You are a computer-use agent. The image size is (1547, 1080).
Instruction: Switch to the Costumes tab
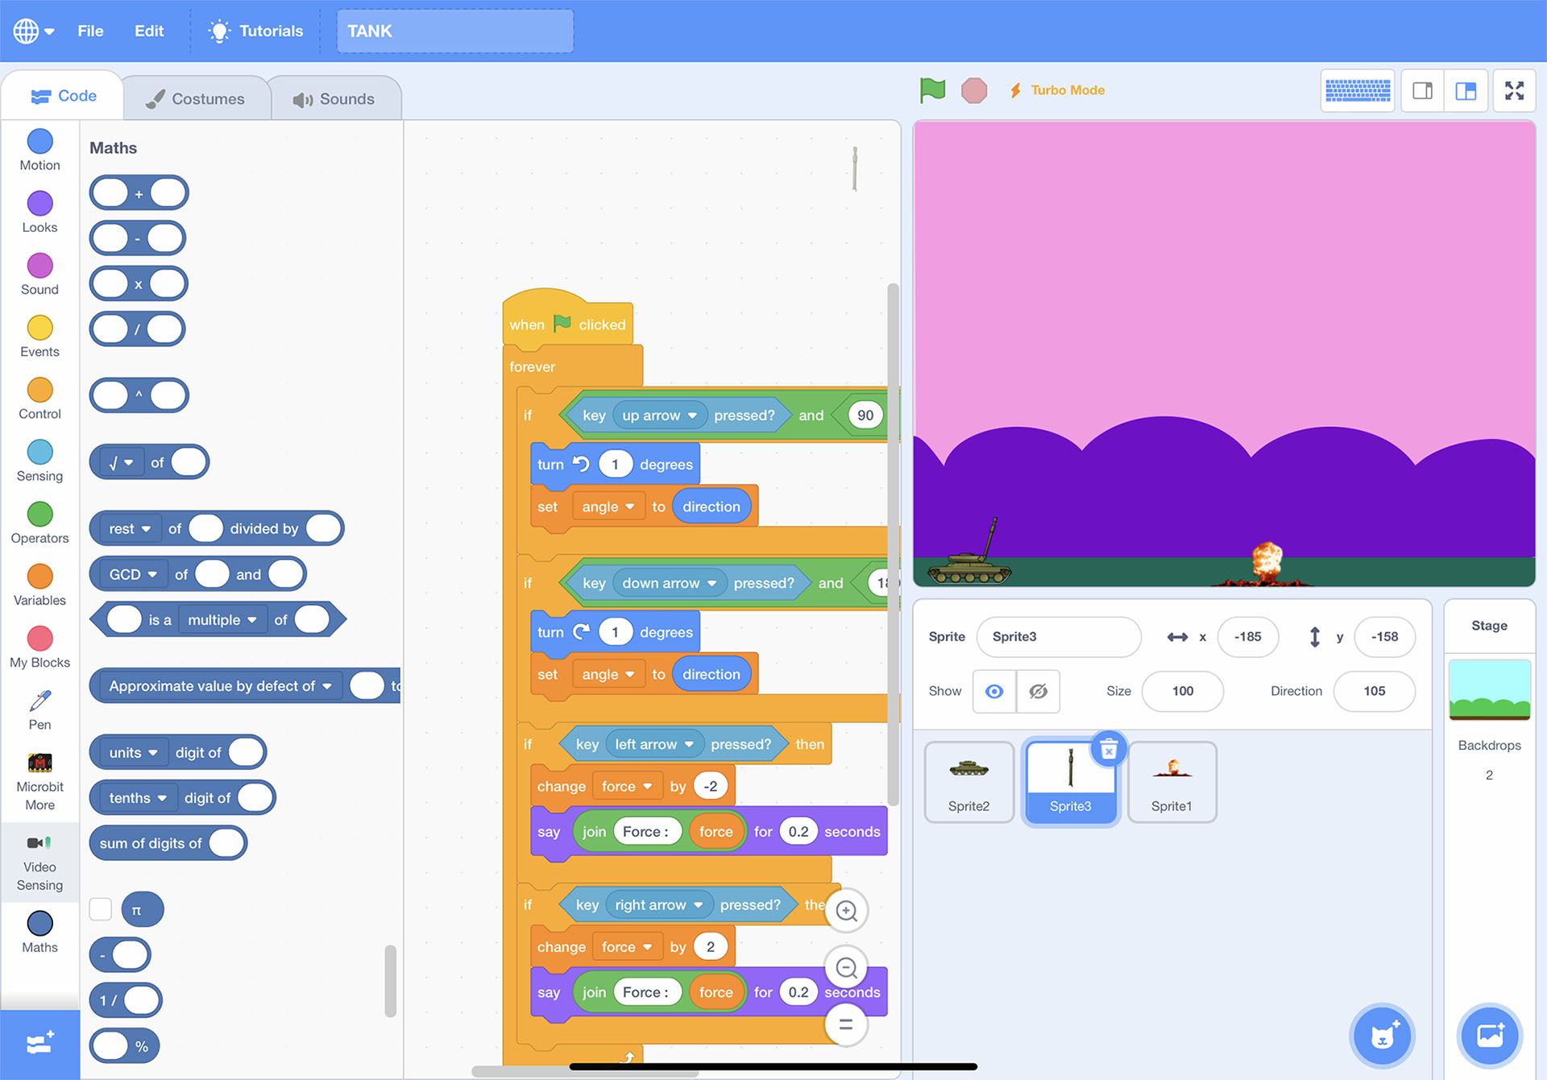tap(196, 98)
